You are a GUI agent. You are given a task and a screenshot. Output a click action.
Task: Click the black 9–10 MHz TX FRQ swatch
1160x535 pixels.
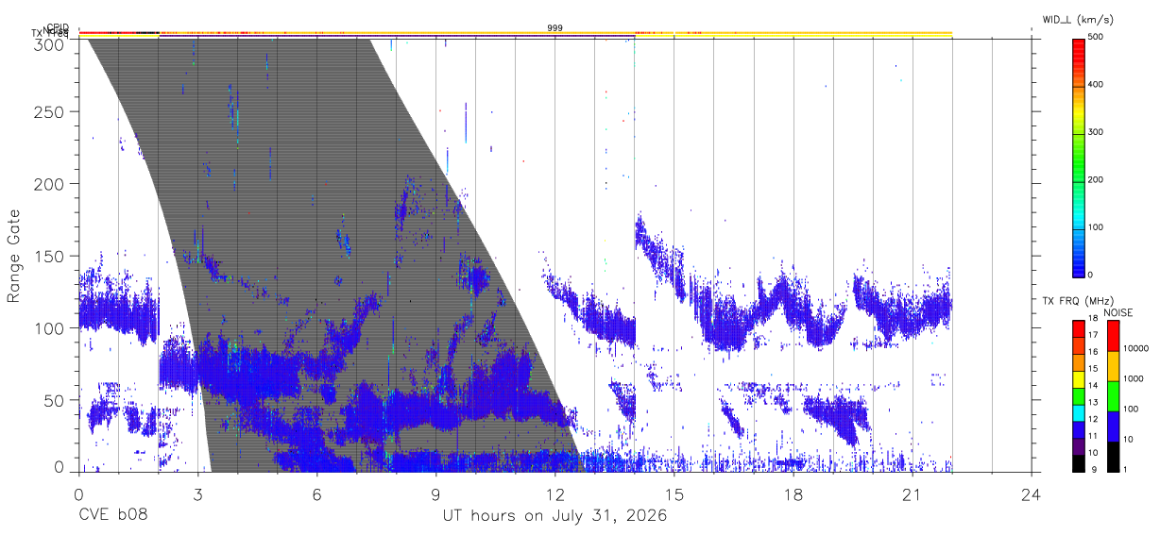[1078, 463]
